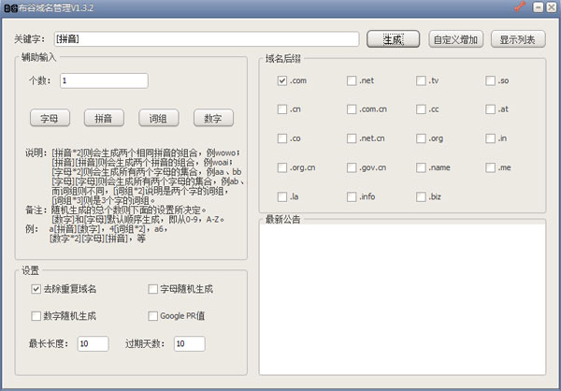Click the 过期天数 input field
This screenshot has height=391, width=561.
[x=190, y=344]
